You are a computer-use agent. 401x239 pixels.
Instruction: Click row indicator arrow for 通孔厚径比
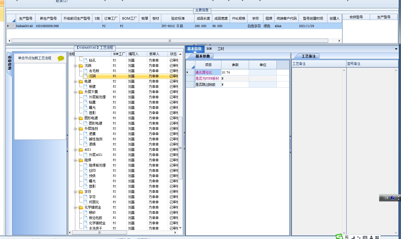pyautogui.click(x=187, y=72)
